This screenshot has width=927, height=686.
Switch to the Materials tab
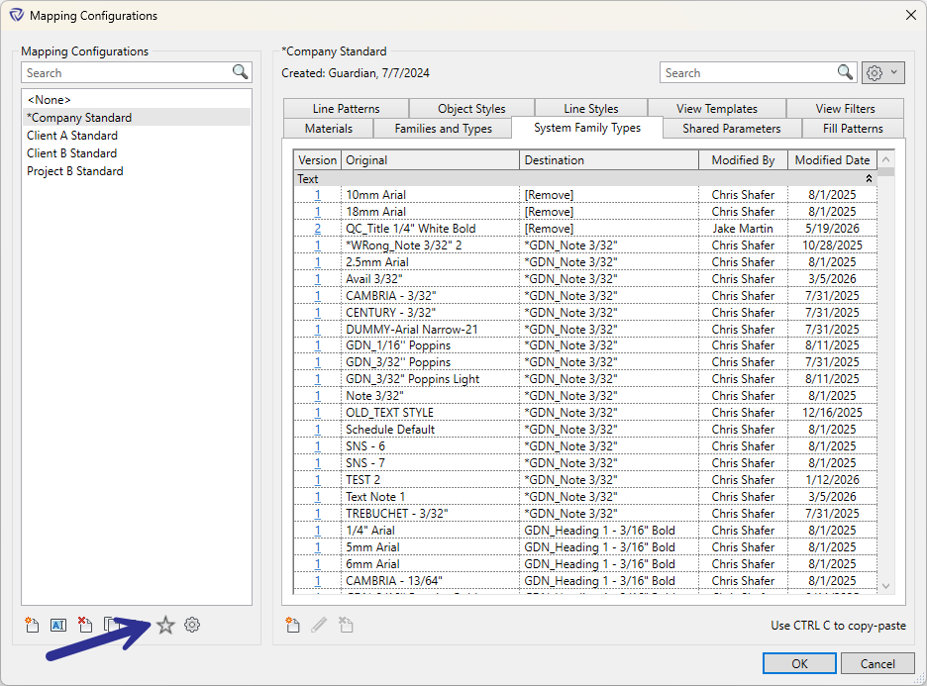tap(329, 129)
